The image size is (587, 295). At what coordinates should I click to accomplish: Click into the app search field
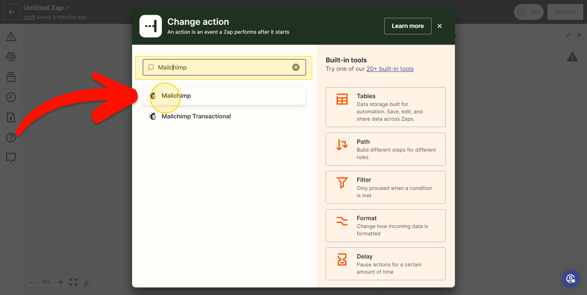224,67
